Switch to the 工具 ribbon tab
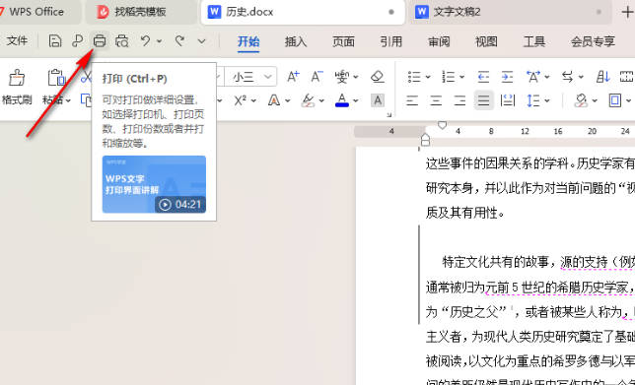The width and height of the screenshot is (635, 385). tap(534, 41)
